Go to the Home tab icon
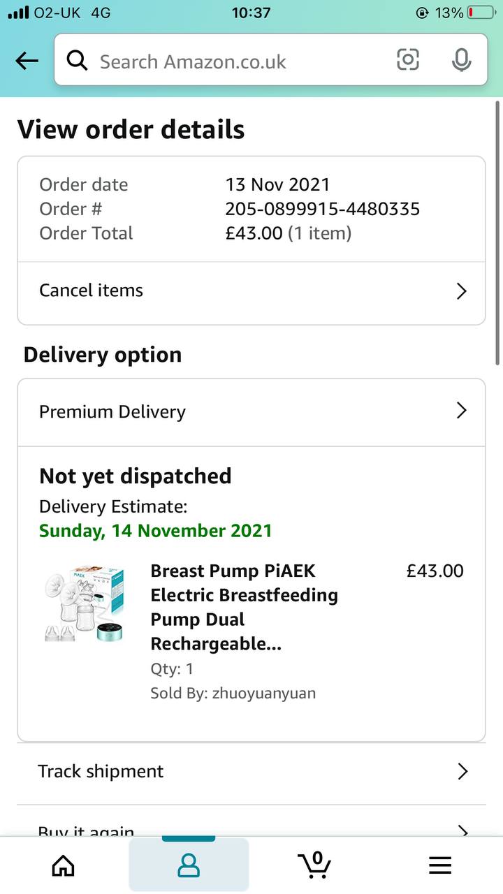Viewport: 503px width, 894px height. tap(64, 866)
